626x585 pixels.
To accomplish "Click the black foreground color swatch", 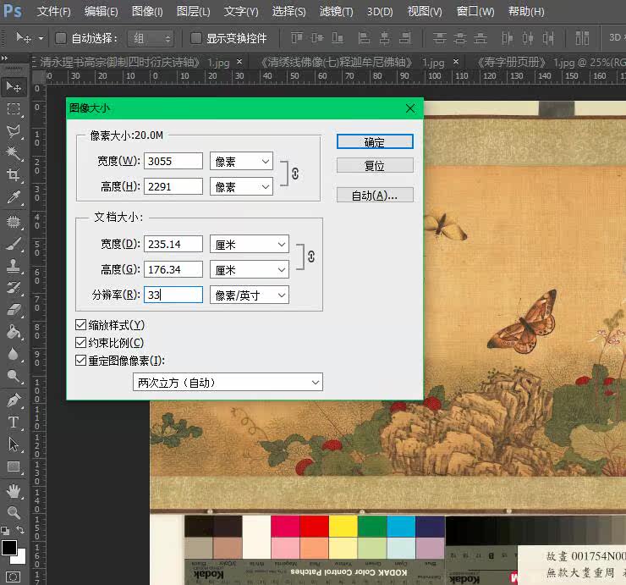I will coord(8,548).
